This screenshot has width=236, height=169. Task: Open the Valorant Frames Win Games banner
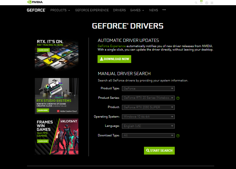point(57,136)
